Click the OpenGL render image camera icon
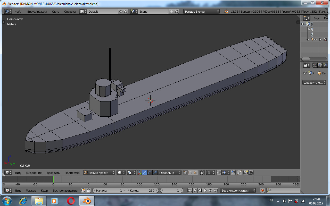Viewport: 330px width, 206px height. click(246, 173)
